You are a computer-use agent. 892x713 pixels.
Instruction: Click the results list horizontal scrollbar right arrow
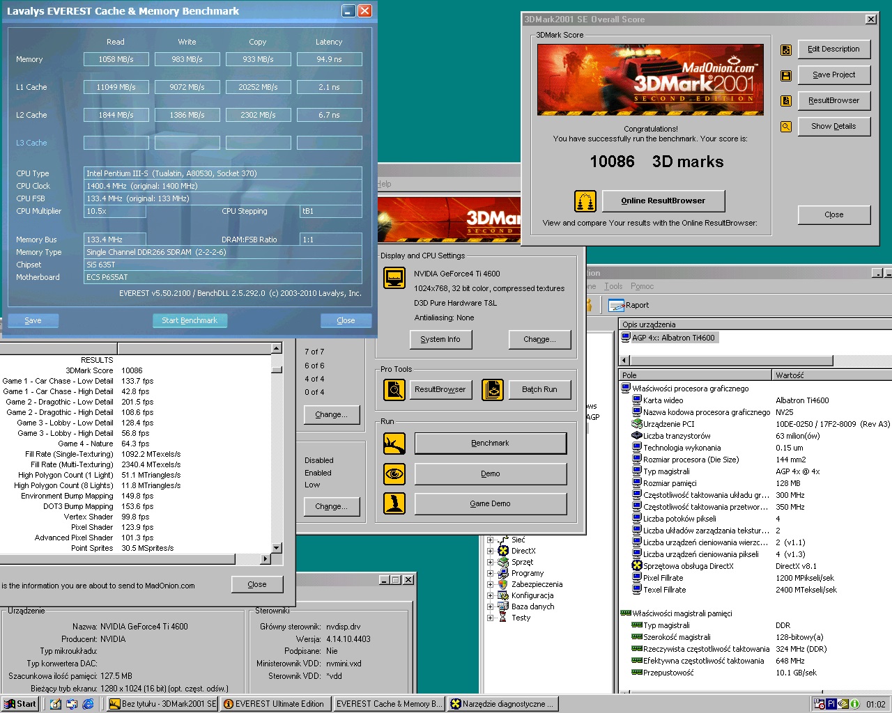pos(265,558)
